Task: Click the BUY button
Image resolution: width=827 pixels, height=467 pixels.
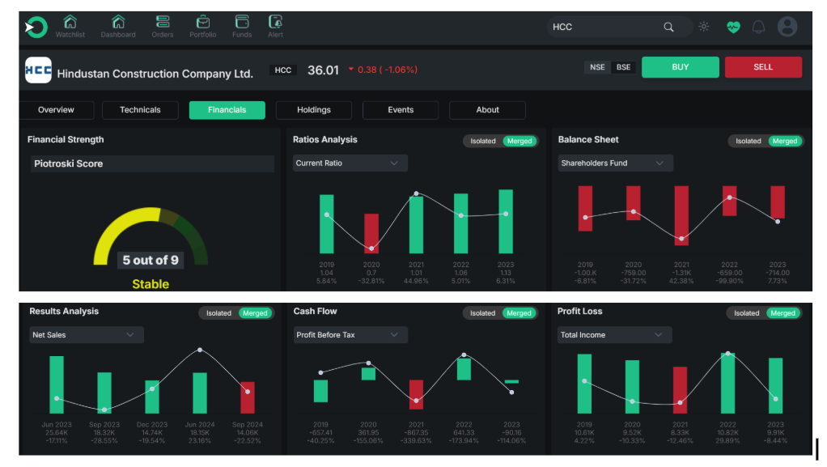Action: (x=681, y=67)
